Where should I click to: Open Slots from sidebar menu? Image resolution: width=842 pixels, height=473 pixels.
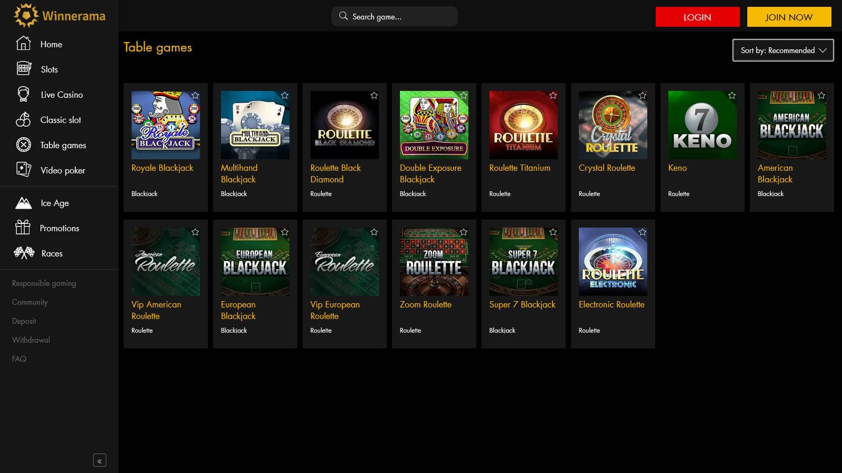point(49,69)
